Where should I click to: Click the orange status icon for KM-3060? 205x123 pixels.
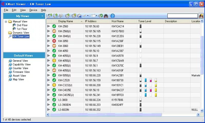[x=54, y=46]
